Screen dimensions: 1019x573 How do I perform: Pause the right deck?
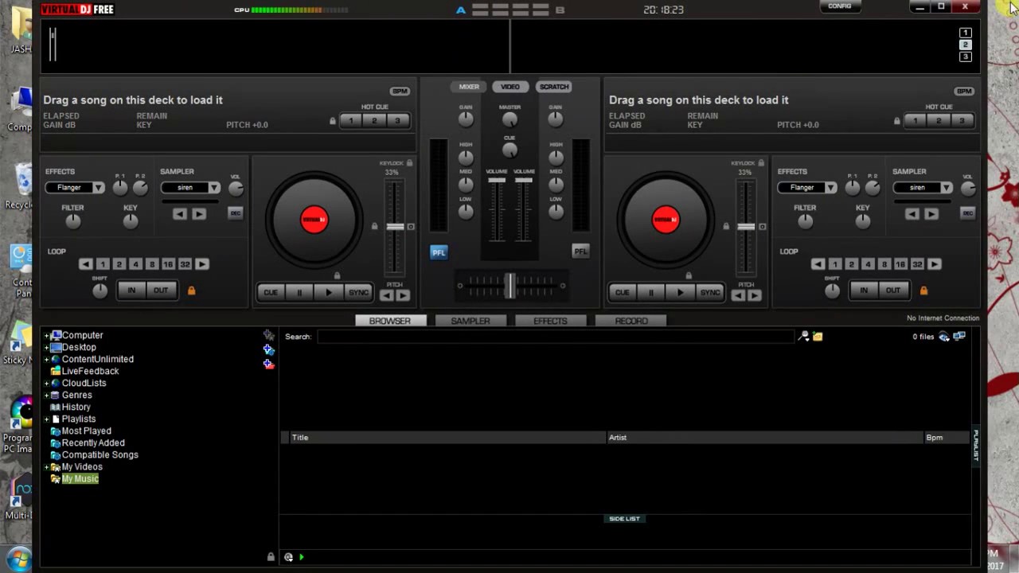(x=651, y=293)
